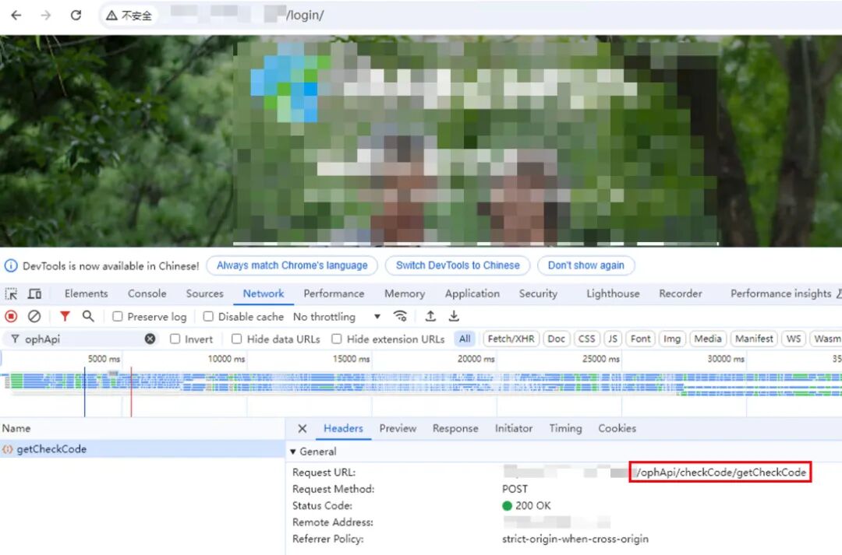842x555 pixels.
Task: Clear the ophApi filter text
Action: [x=150, y=339]
